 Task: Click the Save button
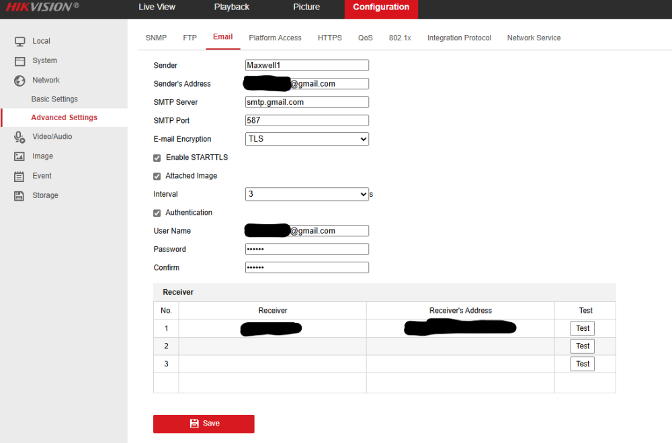204,424
